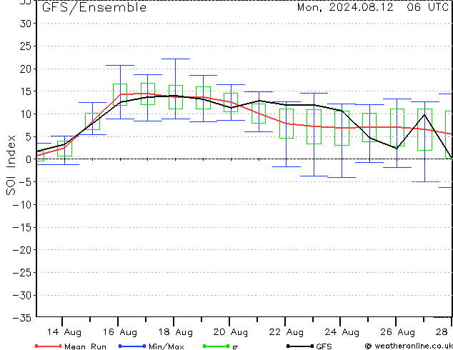Click the 20 Aug x-axis label
The width and height of the screenshot is (453, 350).
pos(231,332)
